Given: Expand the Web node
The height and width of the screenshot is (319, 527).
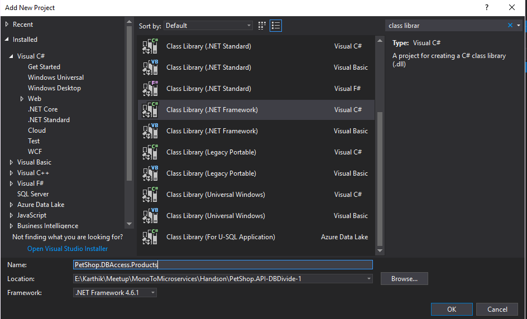Looking at the screenshot, I should point(22,98).
